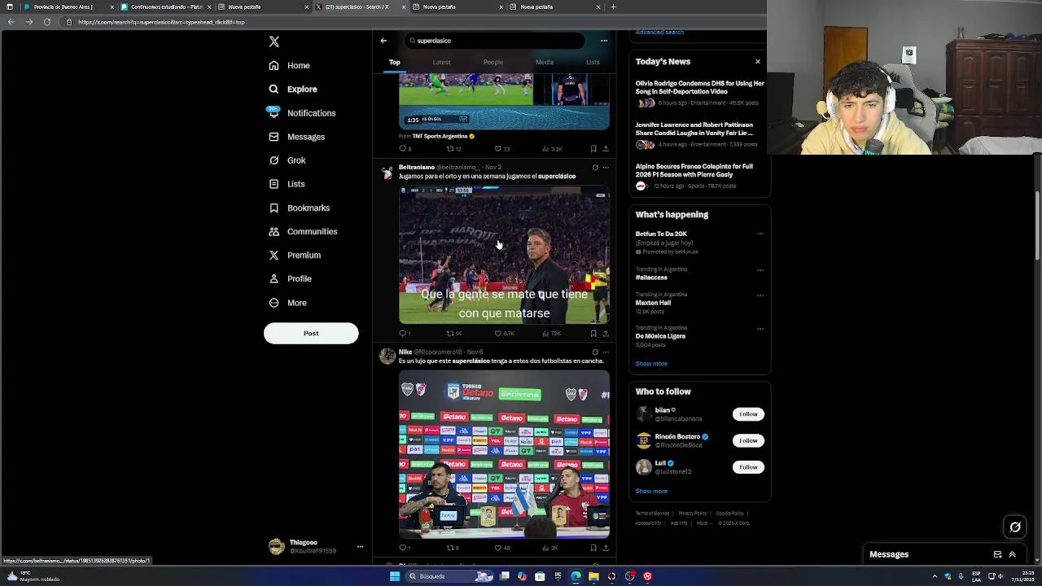Open the More menu in the sidebar
The image size is (1042, 586).
(x=288, y=303)
